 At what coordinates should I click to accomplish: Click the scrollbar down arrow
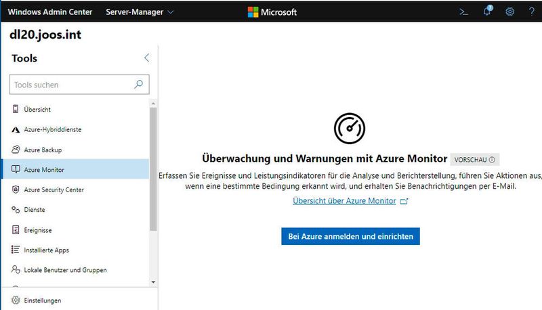click(153, 282)
